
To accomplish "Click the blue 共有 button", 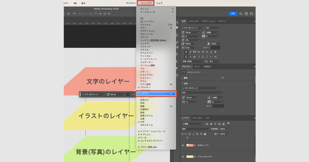I will (233, 14).
